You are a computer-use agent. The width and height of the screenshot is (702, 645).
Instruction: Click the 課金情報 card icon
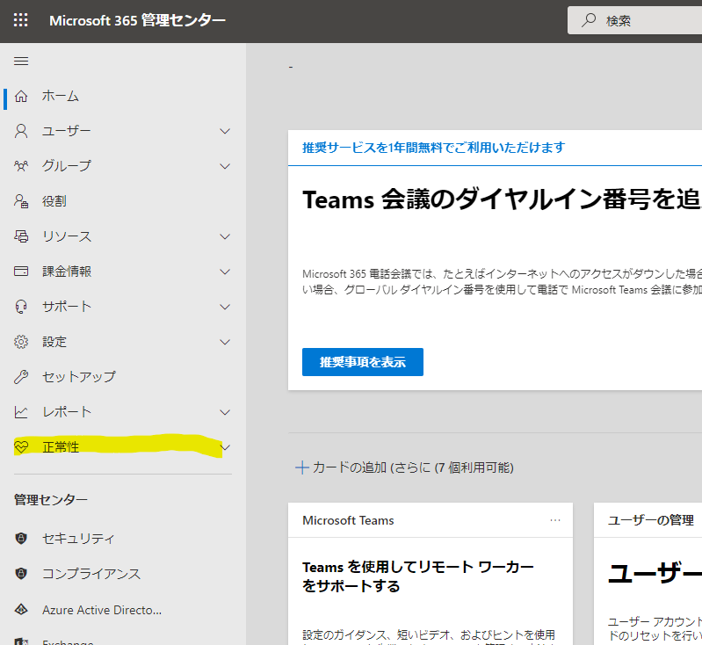[21, 272]
